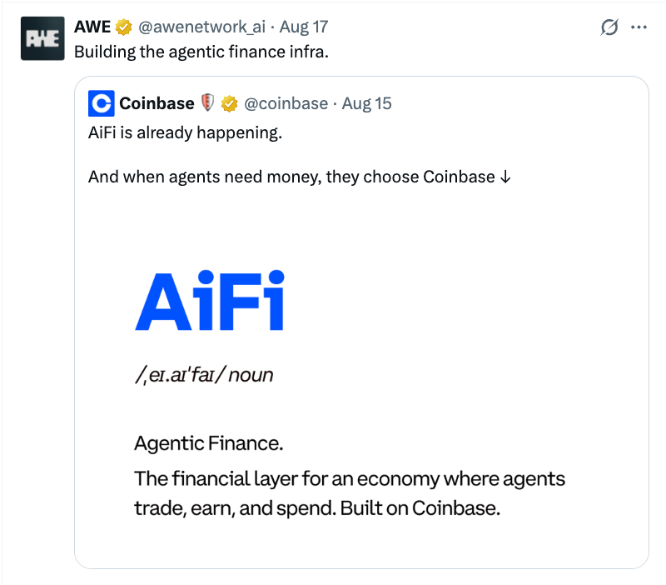Open the AWE display name link
The image size is (666, 585).
click(92, 27)
